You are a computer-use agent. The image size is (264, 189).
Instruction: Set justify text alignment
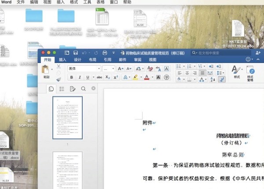pos(202,73)
